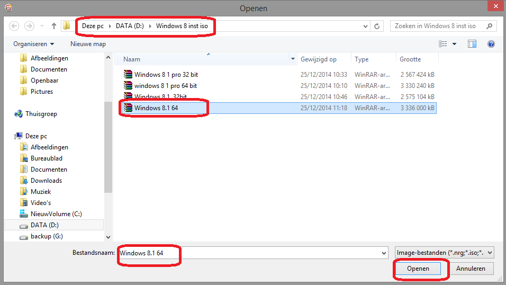Image resolution: width=506 pixels, height=285 pixels.
Task: Open Video's in the sidebar
Action: click(x=41, y=203)
